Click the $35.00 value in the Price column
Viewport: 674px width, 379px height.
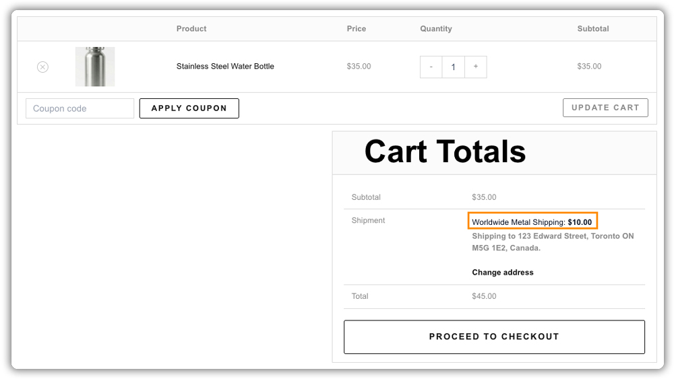[359, 66]
